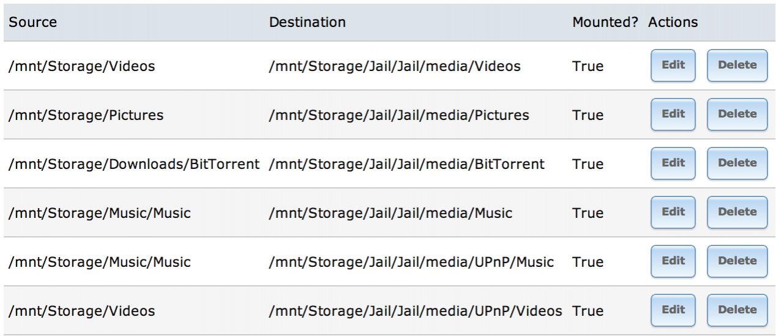The height and width of the screenshot is (336, 776).
Task: Edit the /media/Videos mount point
Action: click(673, 65)
